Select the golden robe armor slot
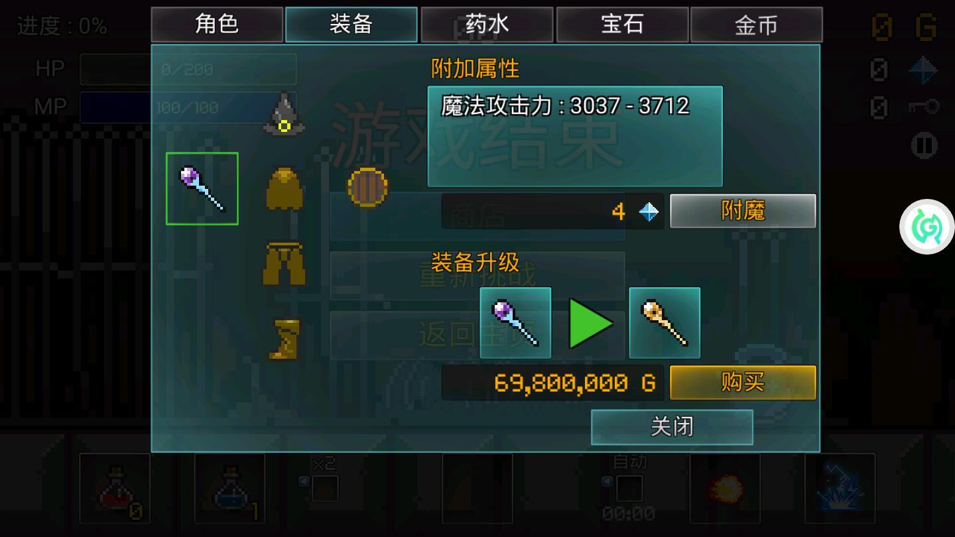The height and width of the screenshot is (537, 955). (x=285, y=188)
